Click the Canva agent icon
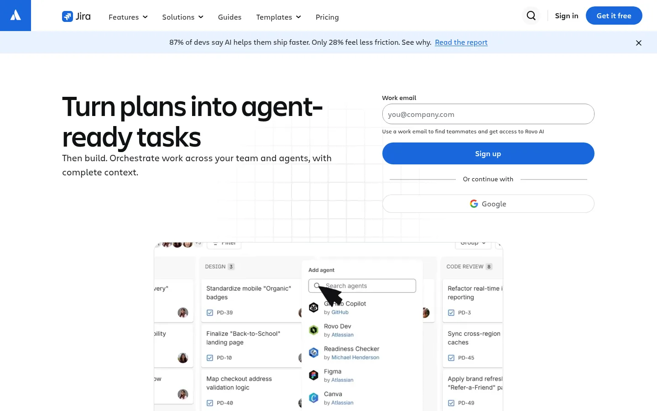657x411 pixels. pyautogui.click(x=313, y=398)
